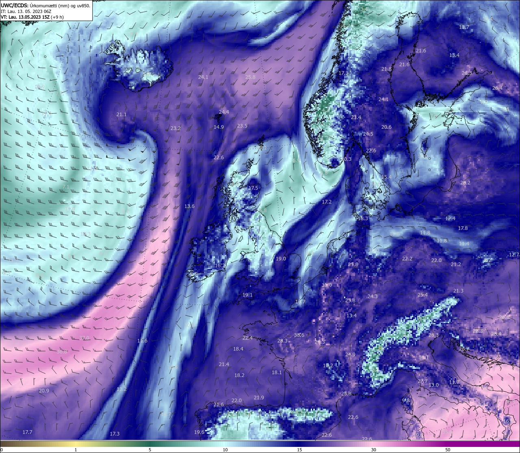Click the 21.2 value label
Screen dimensions: 520x453
(456, 264)
